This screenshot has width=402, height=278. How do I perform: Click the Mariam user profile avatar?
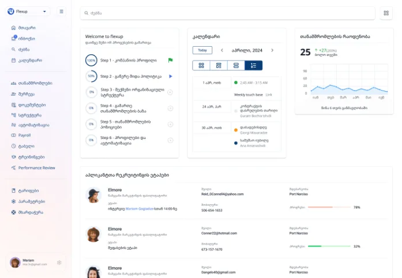click(15, 262)
